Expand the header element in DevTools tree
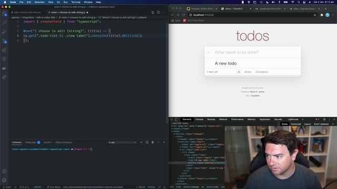Image resolution: width=337 pixels, height=189 pixels. pos(178,139)
